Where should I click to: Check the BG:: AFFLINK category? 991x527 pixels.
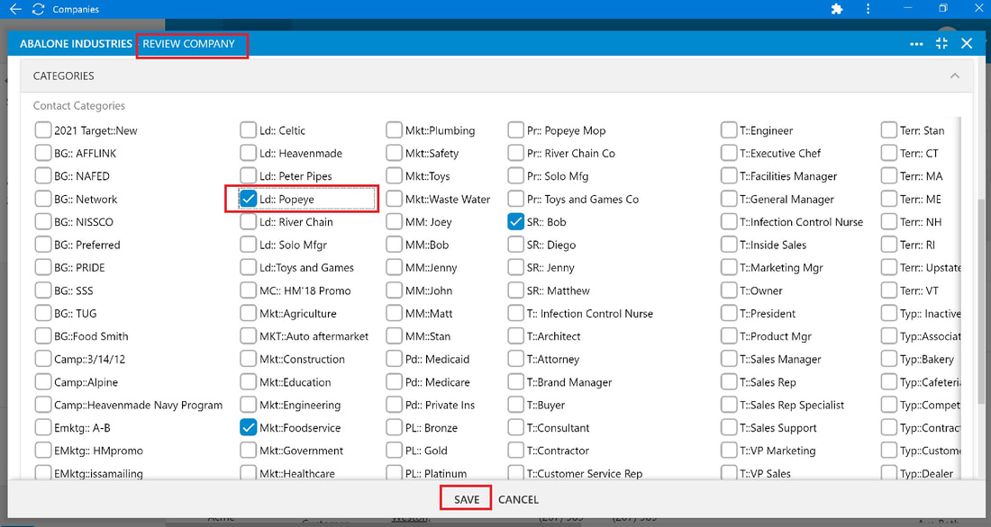(43, 154)
